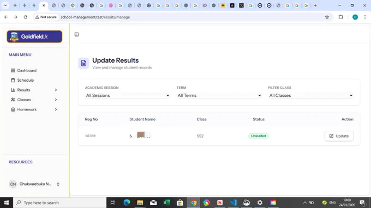Click the Status column header
Screen dimensions: 371x208
[x=259, y=119]
